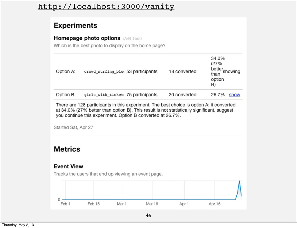
Task: Click the '(A/B Test)' label
Action: (x=132, y=38)
